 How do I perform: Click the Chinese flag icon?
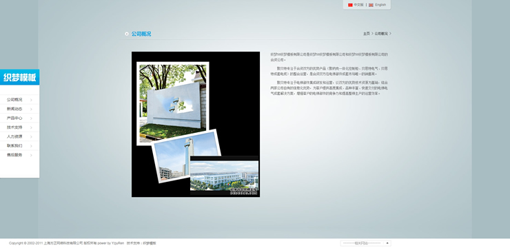[x=350, y=5]
